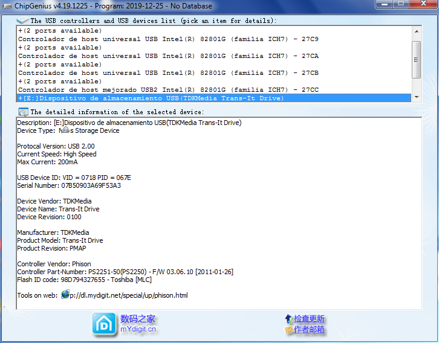Click the Device Vendor: TDKMedia line
The width and height of the screenshot is (439, 343).
[x=54, y=201]
